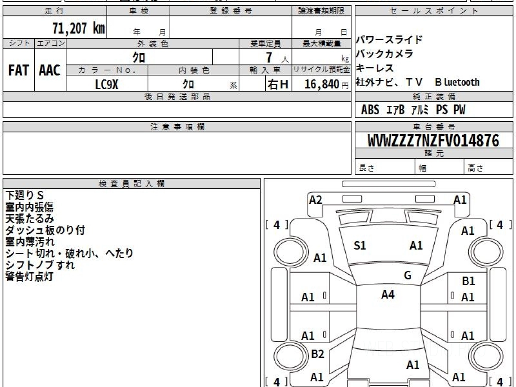Viewport: 516px width, 387px height.
Task: Click the 長さ label
Action: pyautogui.click(x=367, y=169)
